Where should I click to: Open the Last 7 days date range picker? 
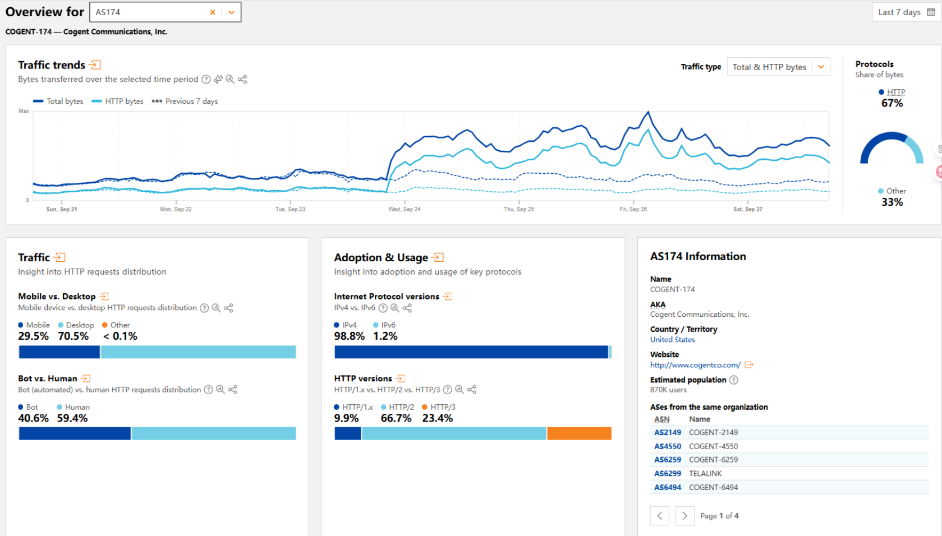[906, 12]
